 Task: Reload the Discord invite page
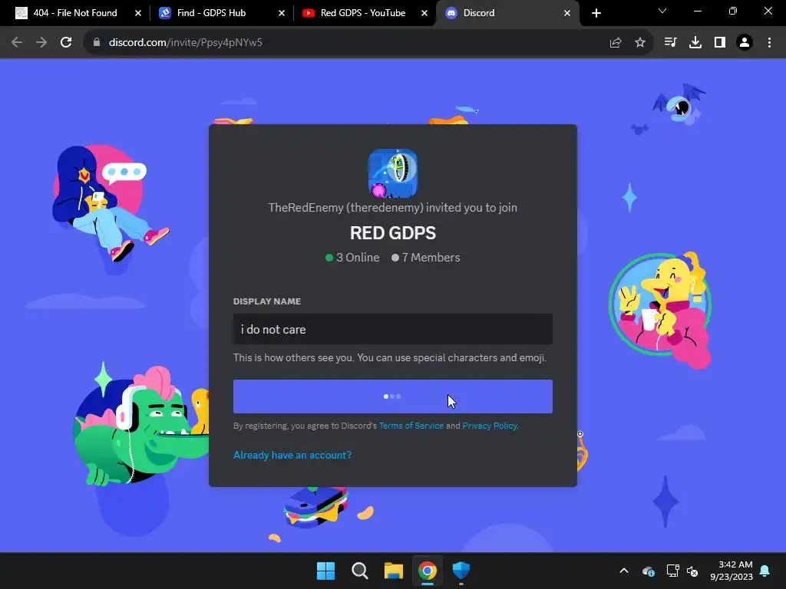pyautogui.click(x=66, y=42)
